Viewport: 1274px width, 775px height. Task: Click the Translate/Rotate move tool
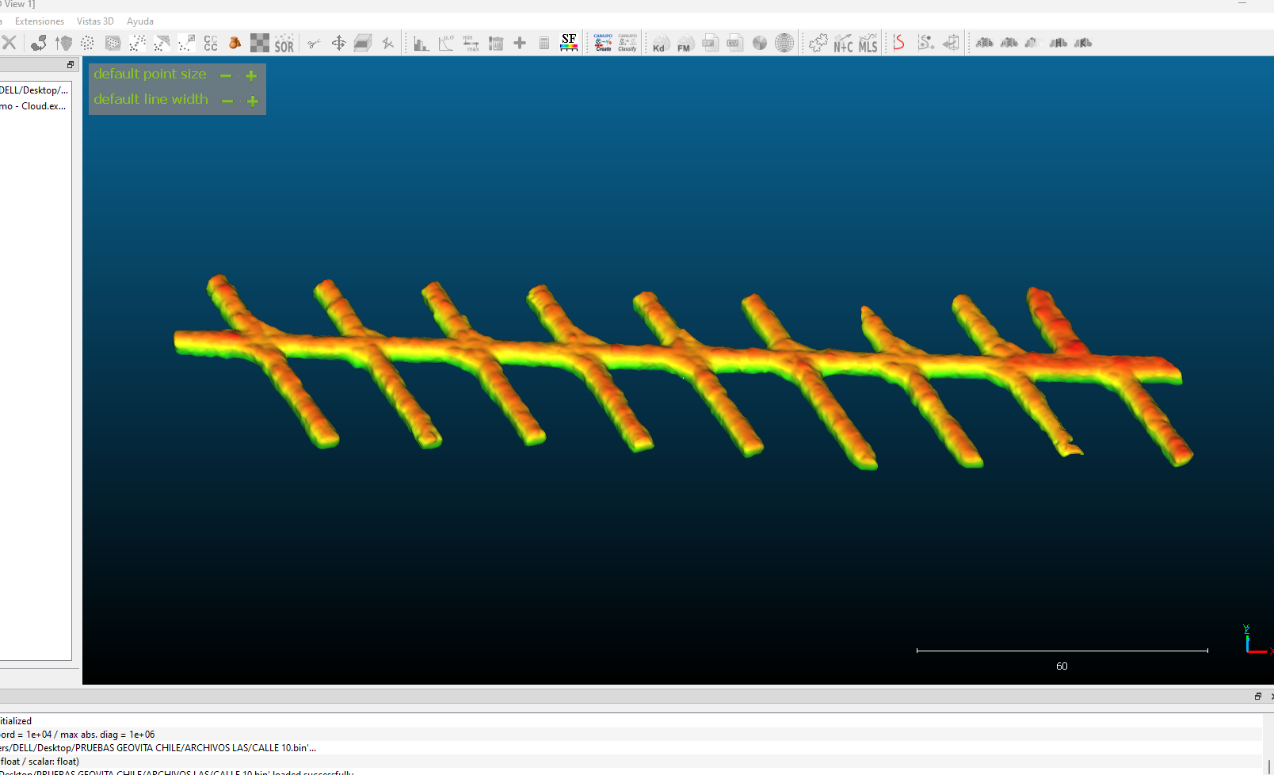(x=338, y=44)
